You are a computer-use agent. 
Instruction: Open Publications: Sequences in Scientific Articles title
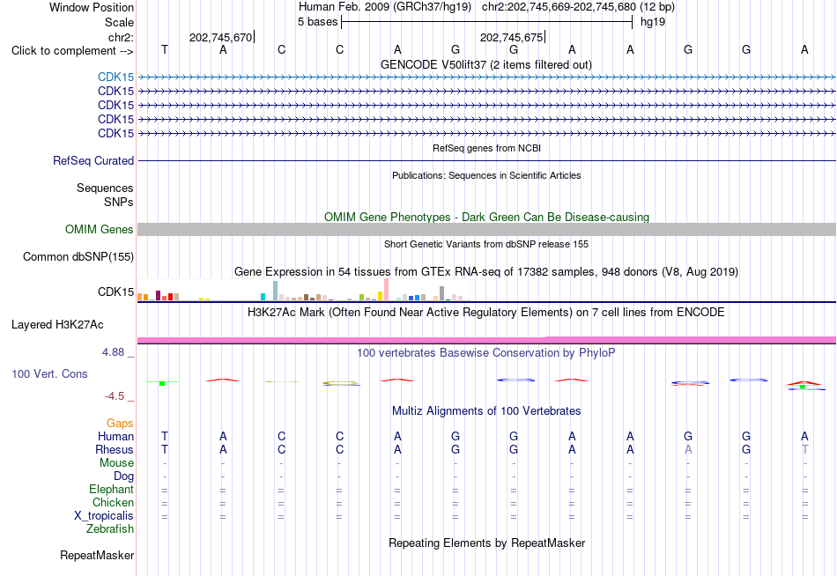[x=486, y=175]
